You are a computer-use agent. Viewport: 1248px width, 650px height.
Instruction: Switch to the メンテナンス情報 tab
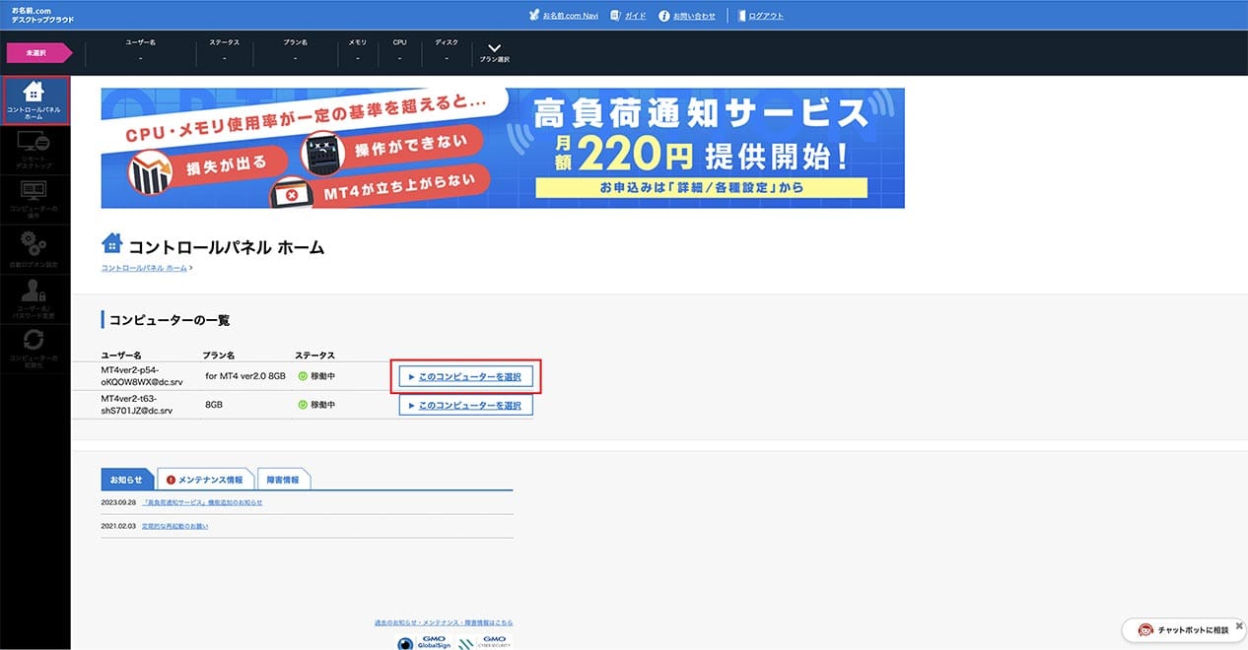pos(205,480)
